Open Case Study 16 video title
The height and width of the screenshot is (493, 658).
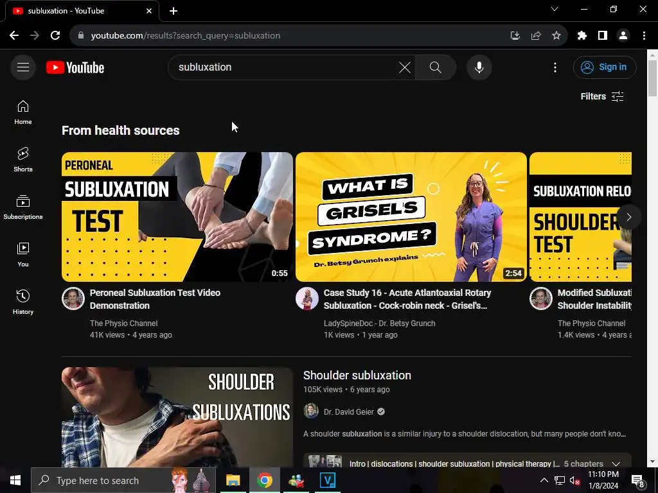click(407, 299)
